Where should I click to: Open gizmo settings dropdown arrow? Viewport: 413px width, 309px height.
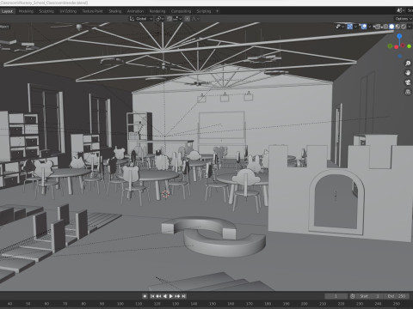355,27
